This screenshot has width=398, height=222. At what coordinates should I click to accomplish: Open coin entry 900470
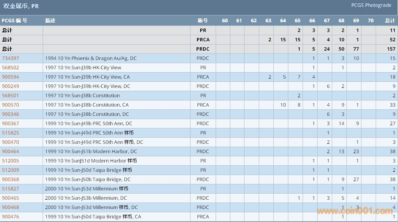coord(11,142)
